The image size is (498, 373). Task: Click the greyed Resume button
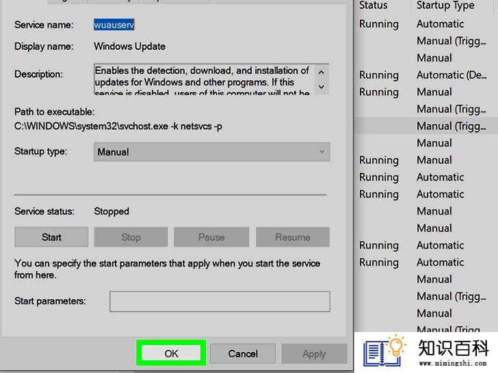point(293,237)
